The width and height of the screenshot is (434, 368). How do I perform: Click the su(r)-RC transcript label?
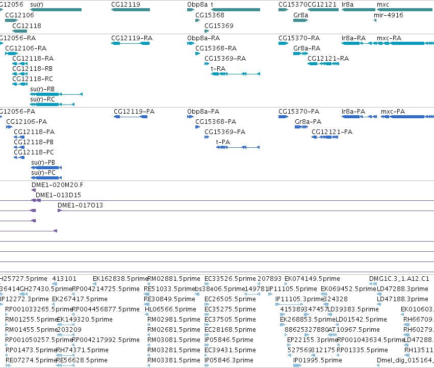pyautogui.click(x=42, y=99)
